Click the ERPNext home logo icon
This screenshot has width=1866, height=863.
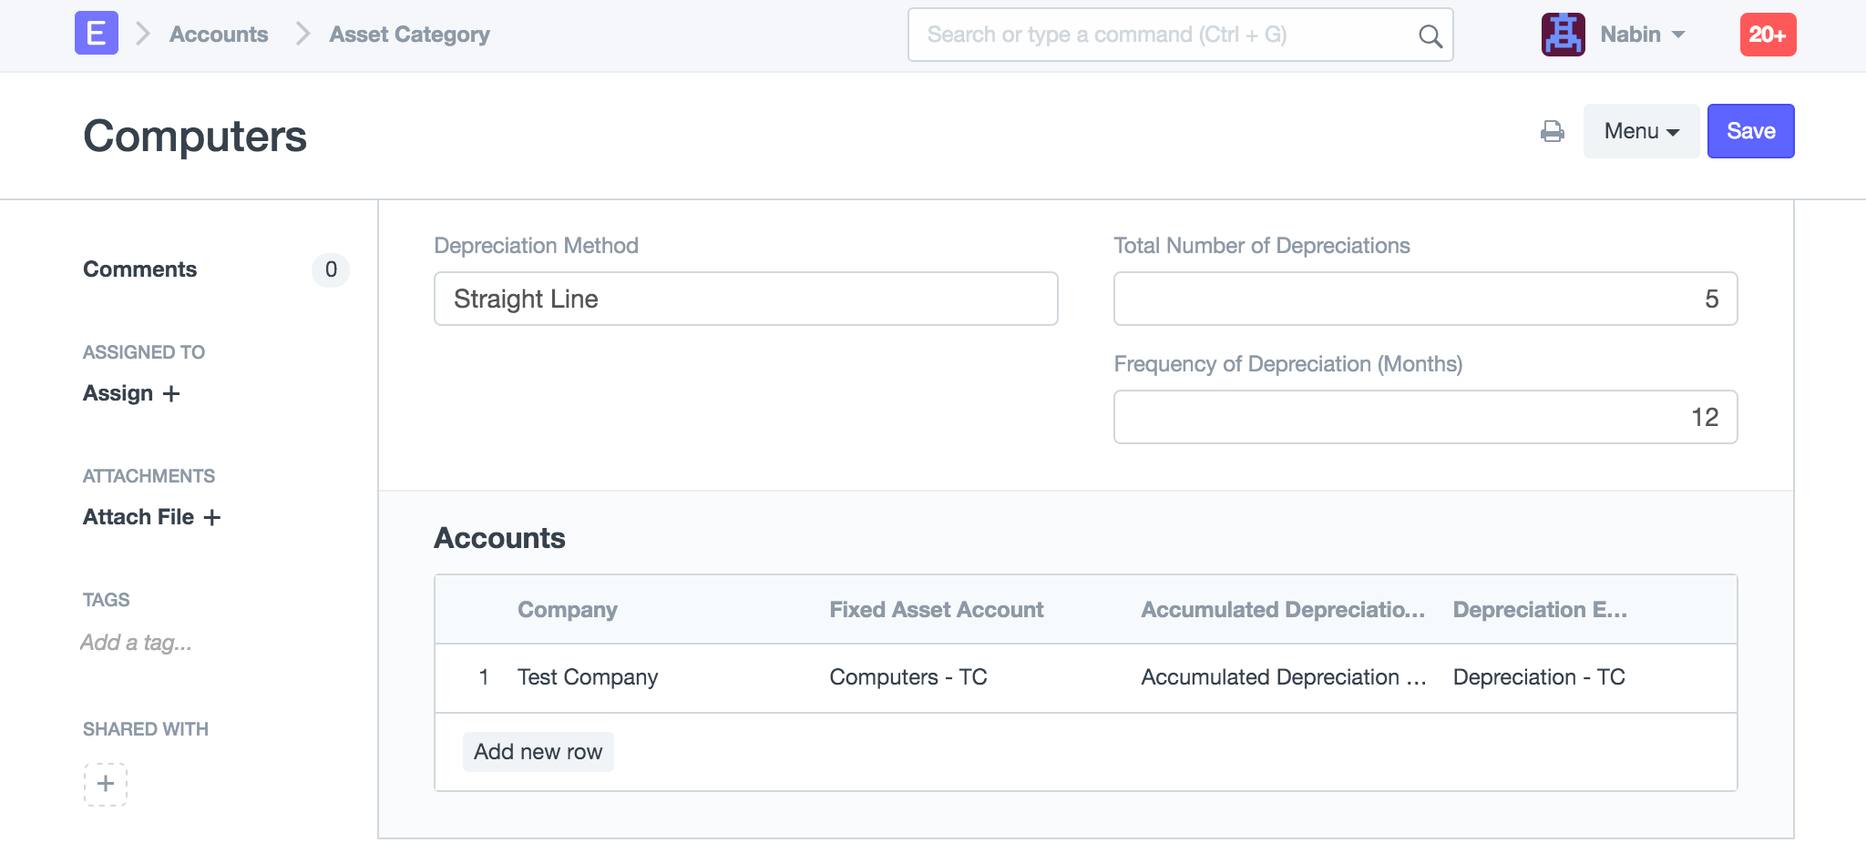96,34
